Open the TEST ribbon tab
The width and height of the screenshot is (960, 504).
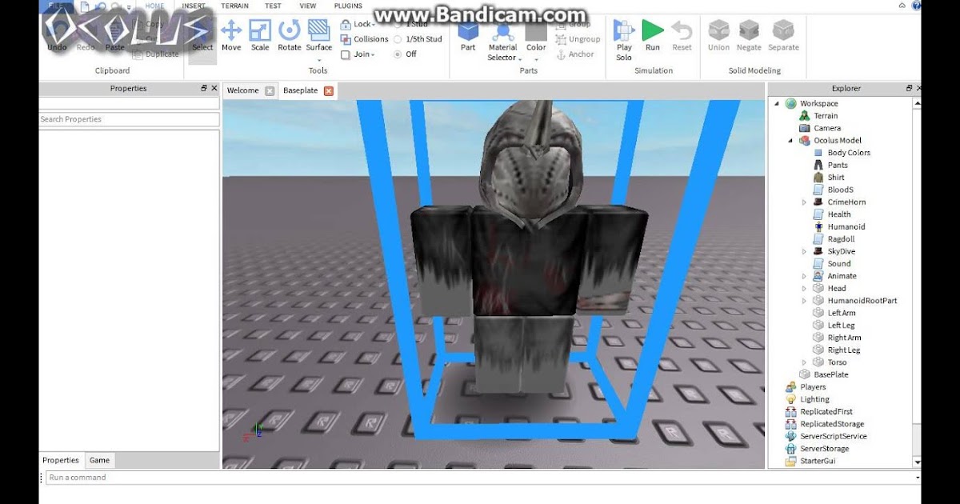(x=273, y=6)
